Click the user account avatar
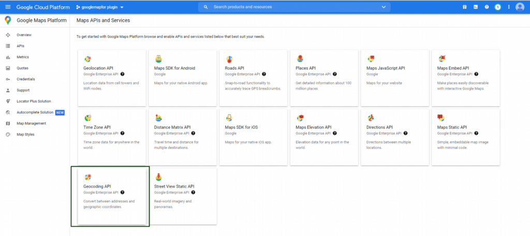The image size is (530, 236). point(520,7)
